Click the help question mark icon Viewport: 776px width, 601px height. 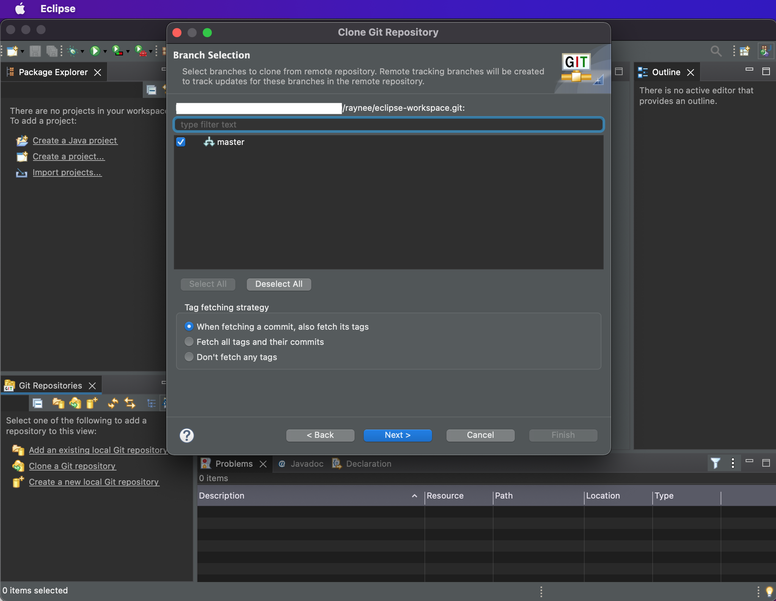point(186,435)
